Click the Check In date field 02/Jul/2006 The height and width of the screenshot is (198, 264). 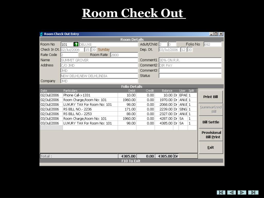pos(72,50)
